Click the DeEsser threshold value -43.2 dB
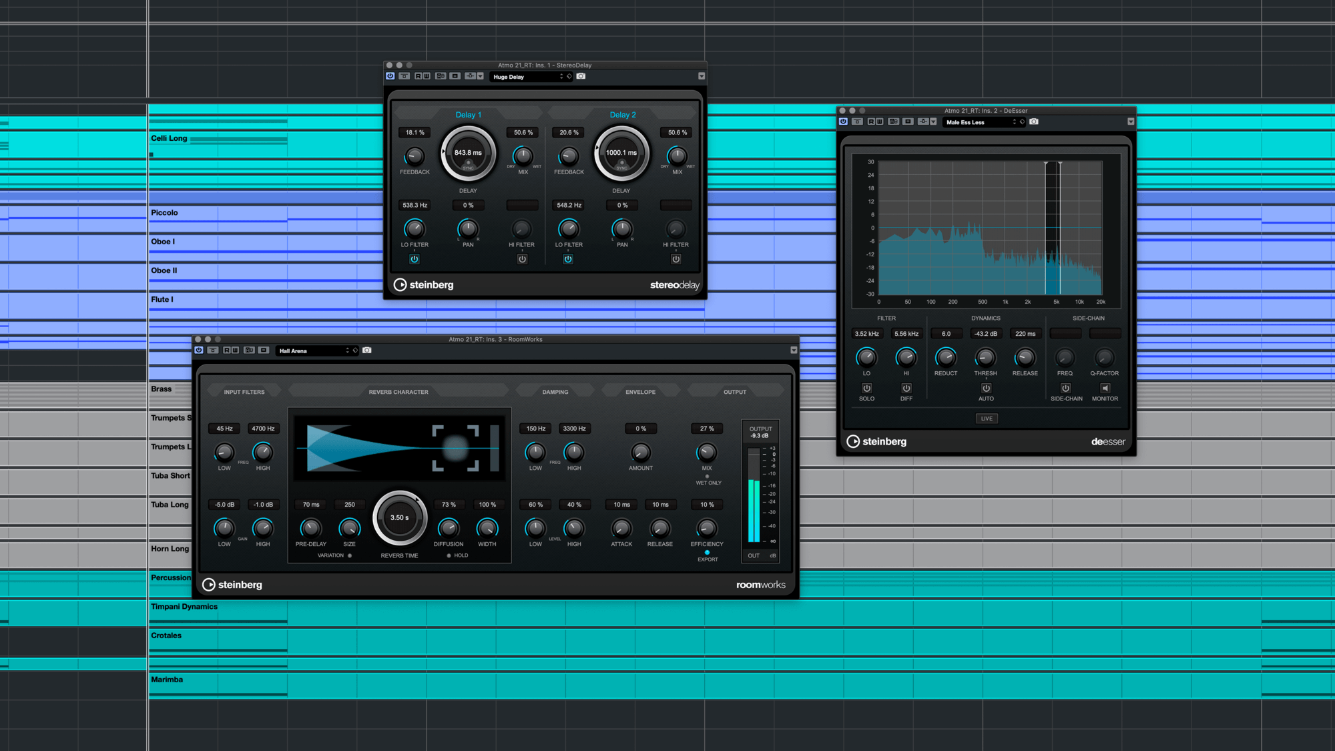This screenshot has height=751, width=1335. tap(985, 334)
